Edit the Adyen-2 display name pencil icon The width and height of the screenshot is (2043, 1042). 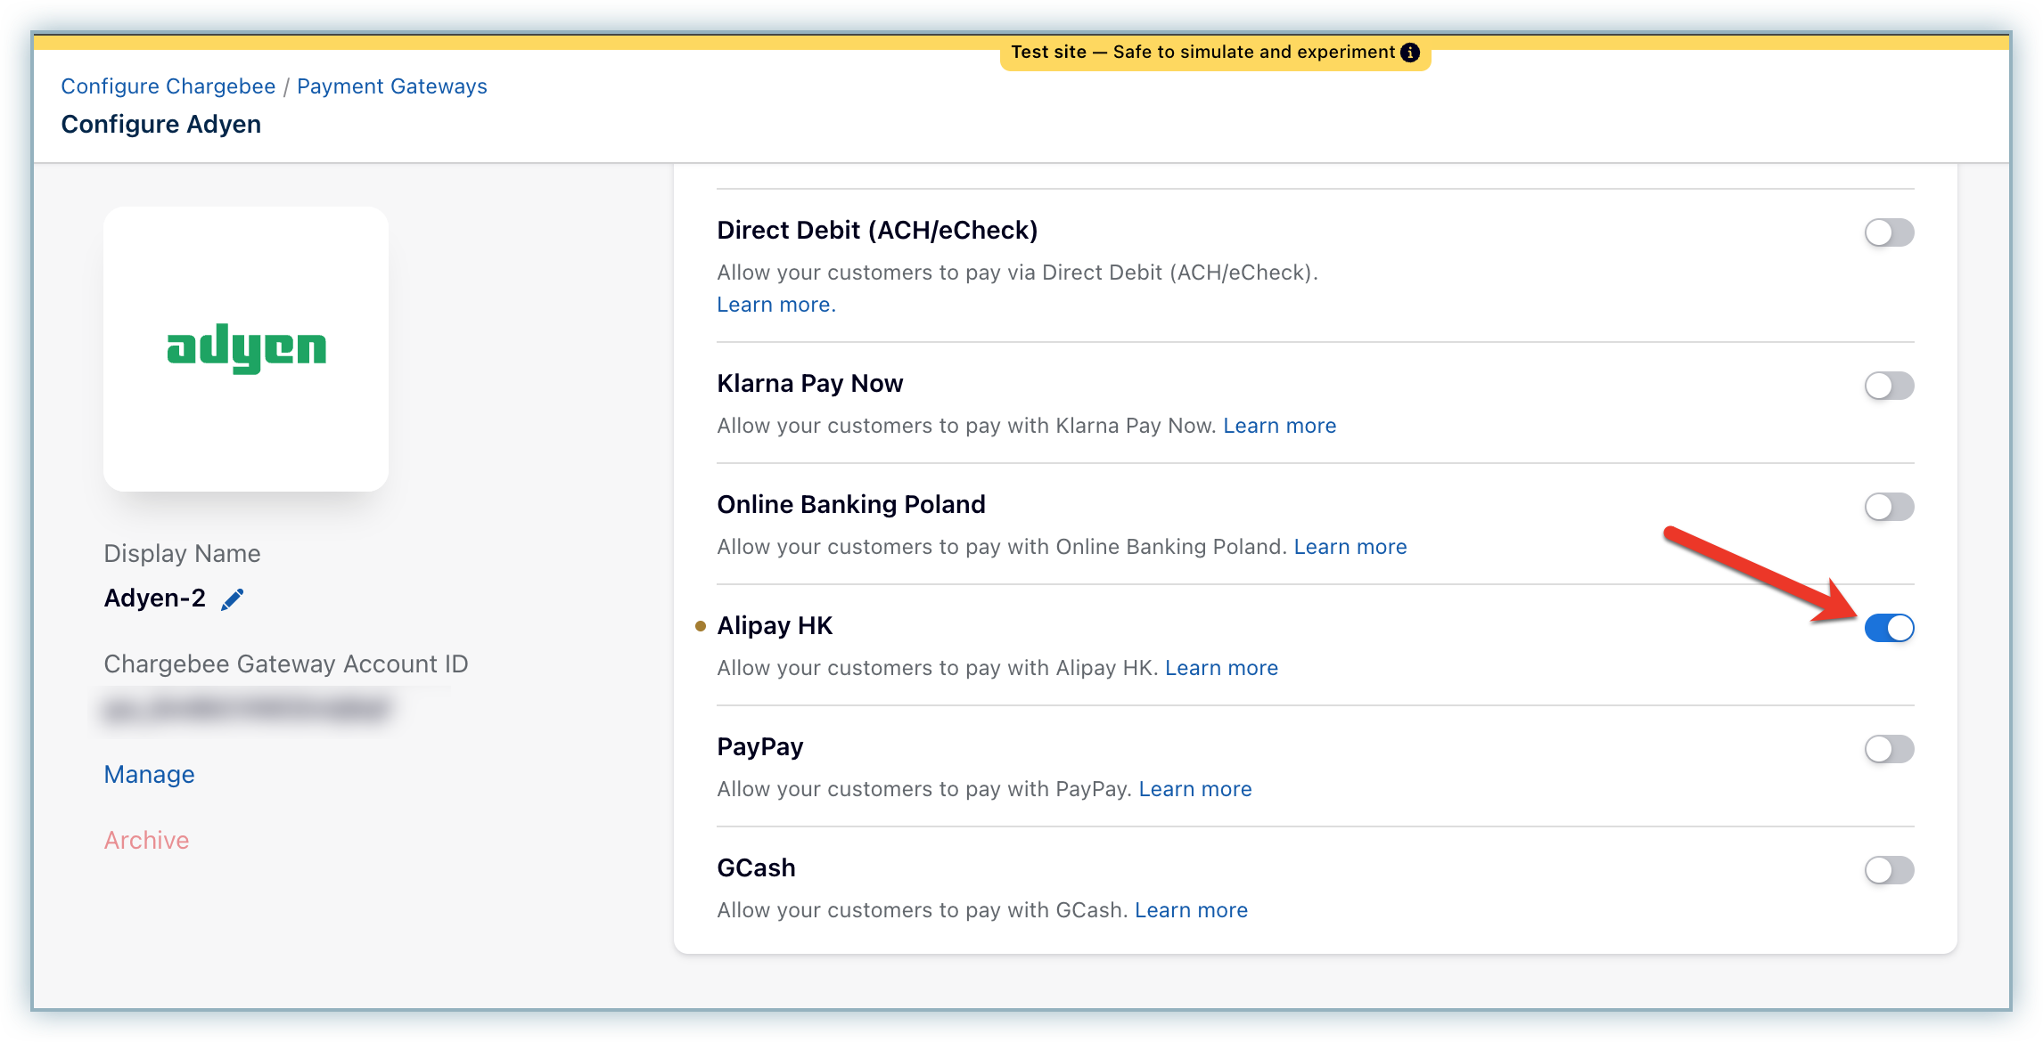click(233, 599)
